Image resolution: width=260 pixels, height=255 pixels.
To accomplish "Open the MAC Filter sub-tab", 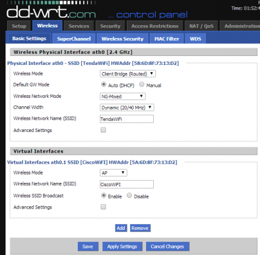I will 167,39.
